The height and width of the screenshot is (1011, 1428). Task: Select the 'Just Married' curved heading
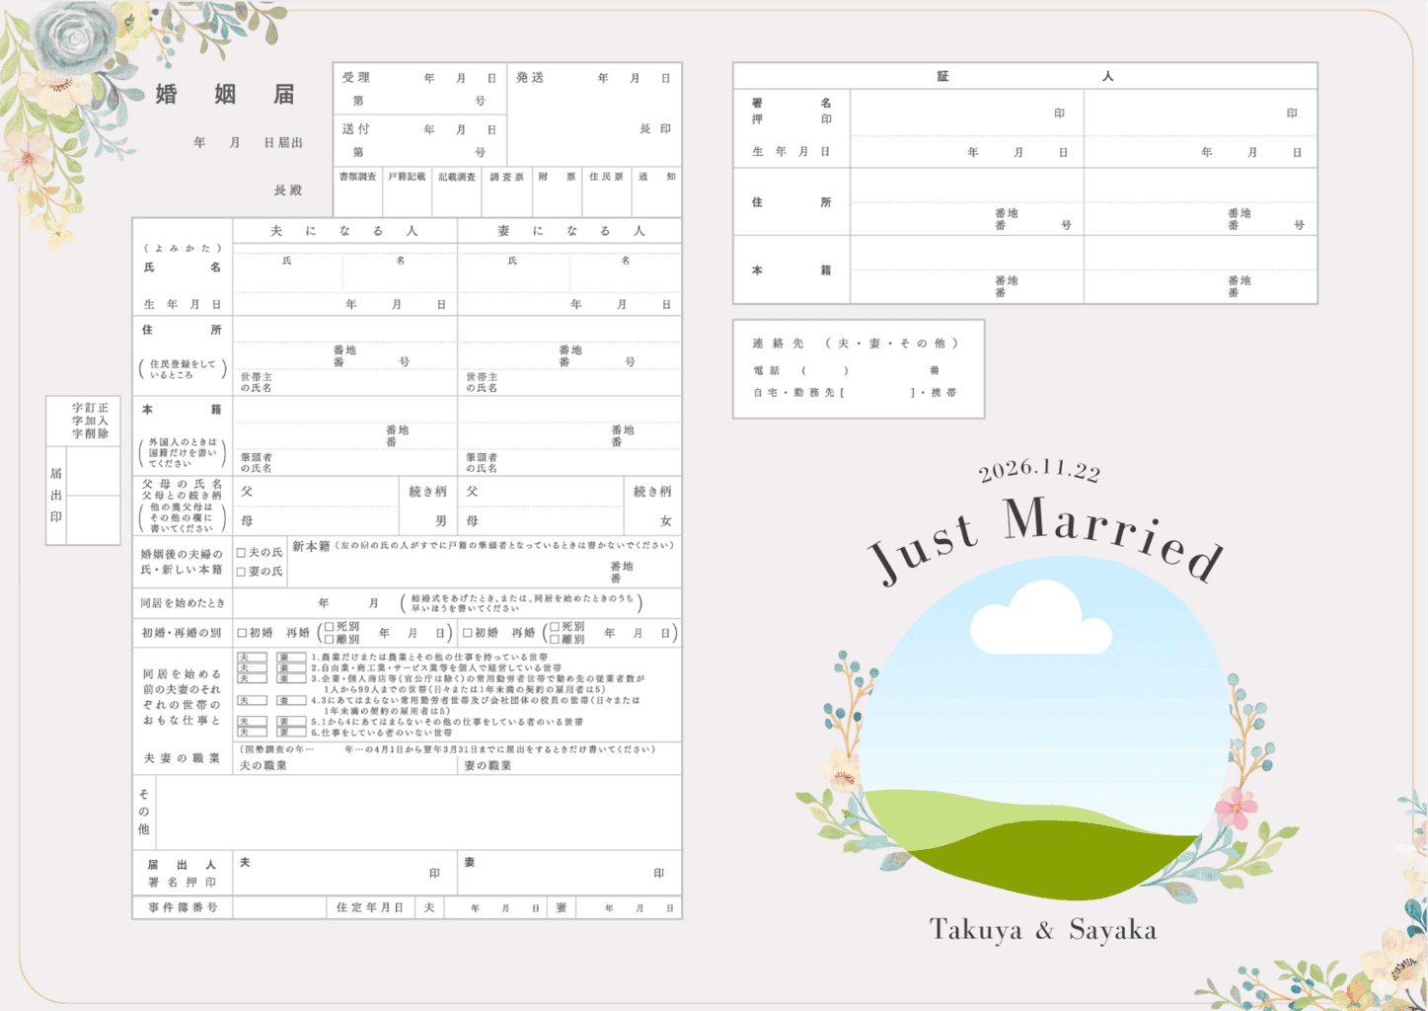(x=1046, y=538)
